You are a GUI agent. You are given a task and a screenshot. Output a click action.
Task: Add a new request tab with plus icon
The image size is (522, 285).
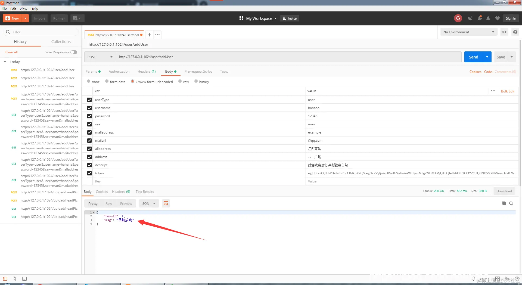[149, 35]
